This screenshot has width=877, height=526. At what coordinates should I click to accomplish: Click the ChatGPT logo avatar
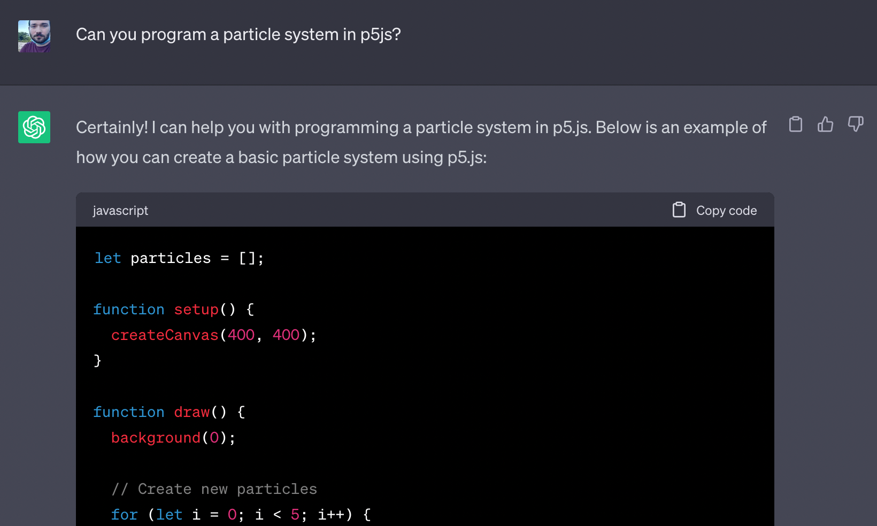(x=34, y=127)
